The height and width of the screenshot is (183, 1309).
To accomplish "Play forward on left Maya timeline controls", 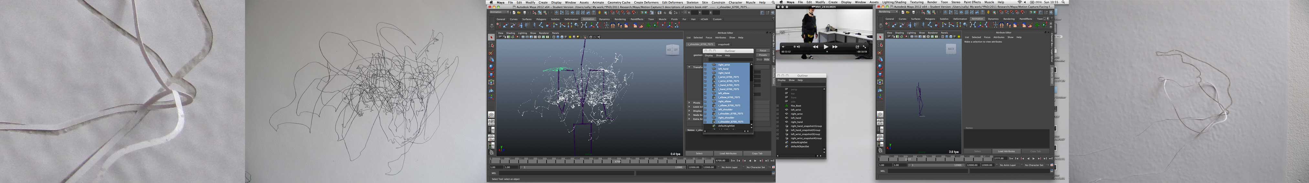I will 756,161.
